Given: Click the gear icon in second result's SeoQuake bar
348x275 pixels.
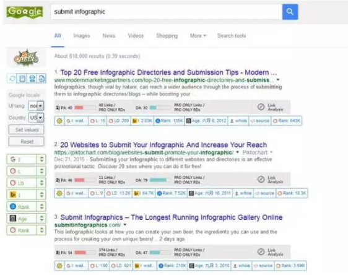Looking at the screenshot, I should pyautogui.click(x=59, y=193).
